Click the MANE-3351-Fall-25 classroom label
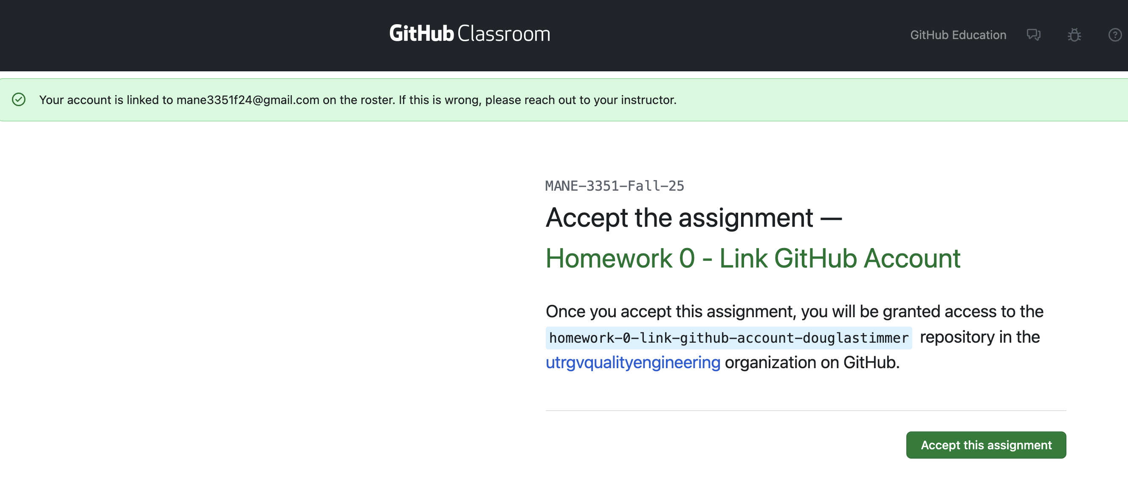The width and height of the screenshot is (1128, 479). [615, 186]
